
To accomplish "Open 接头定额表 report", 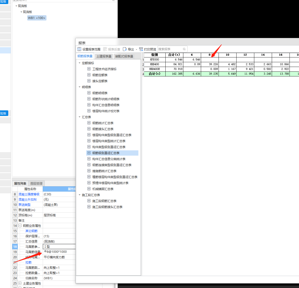I will [100, 81].
